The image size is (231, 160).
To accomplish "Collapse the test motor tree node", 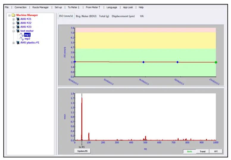I will (14, 31).
